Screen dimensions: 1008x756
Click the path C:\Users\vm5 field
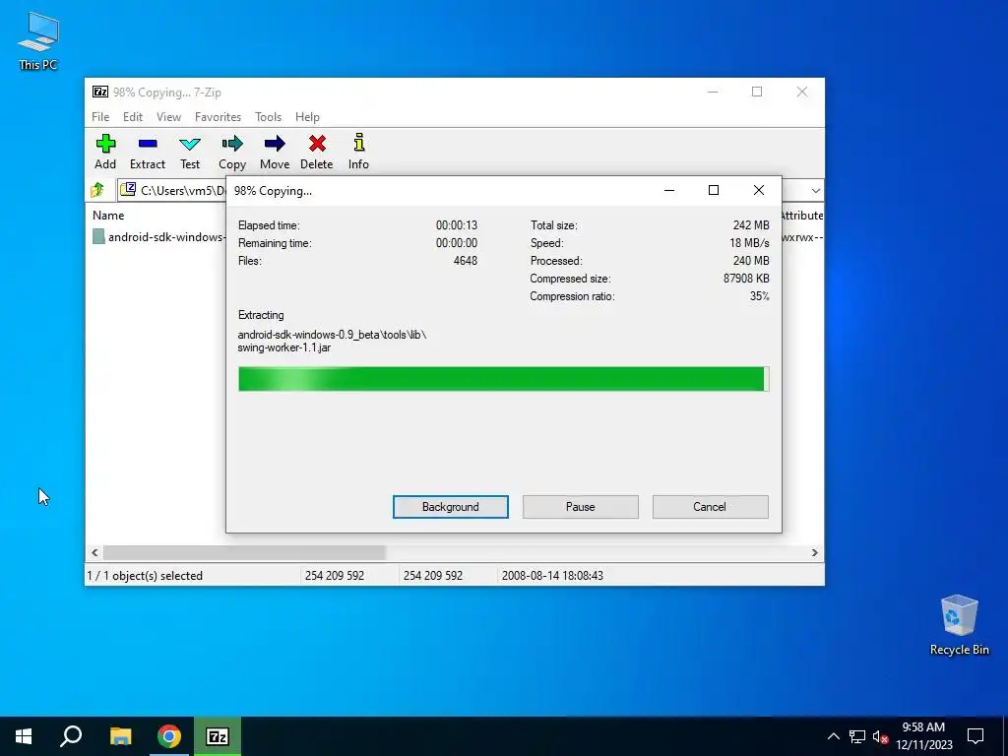coord(183,190)
